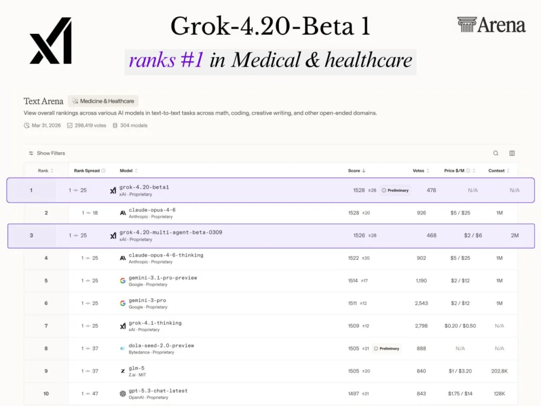The image size is (541, 406).
Task: Click the grok-4.20-beta1 model link
Action: coord(145,187)
